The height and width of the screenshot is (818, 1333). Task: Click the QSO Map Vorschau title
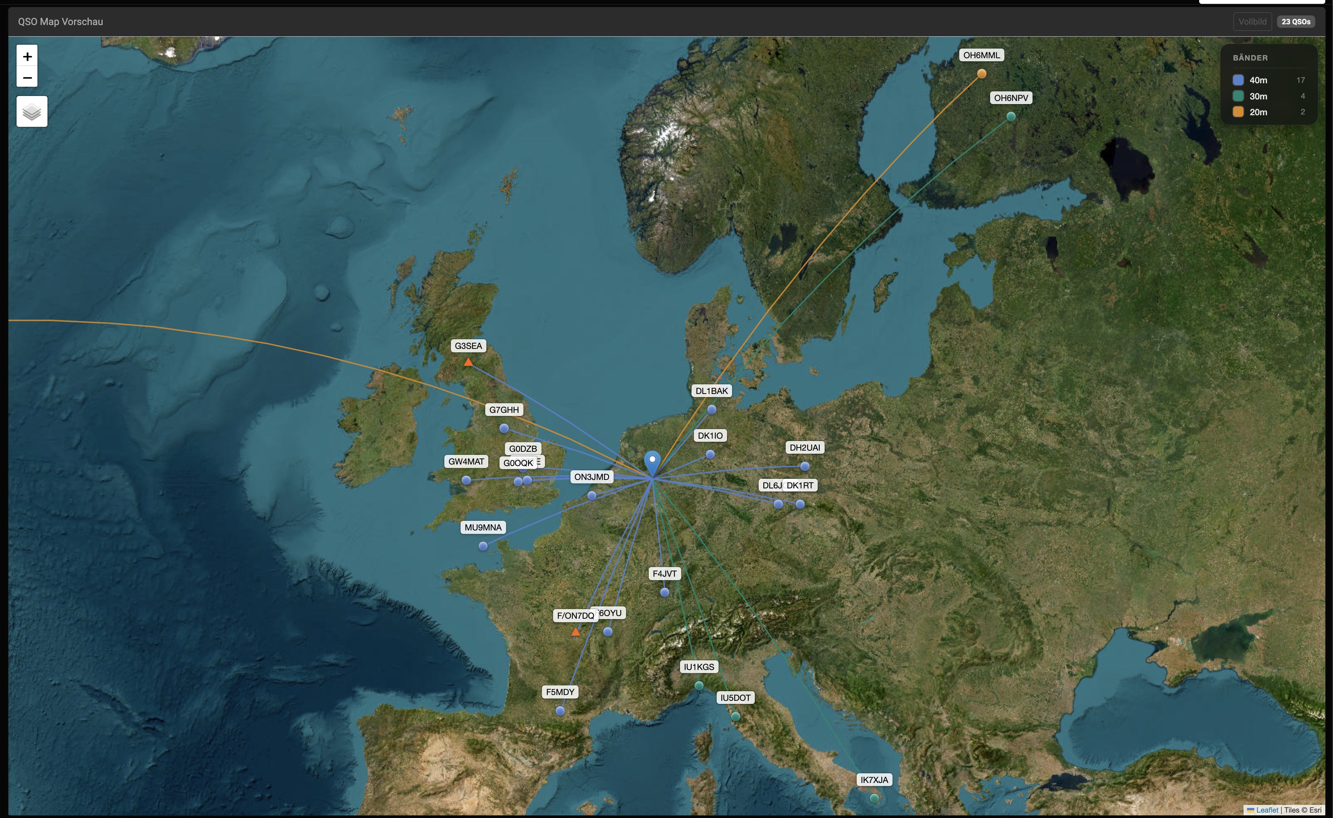(61, 22)
